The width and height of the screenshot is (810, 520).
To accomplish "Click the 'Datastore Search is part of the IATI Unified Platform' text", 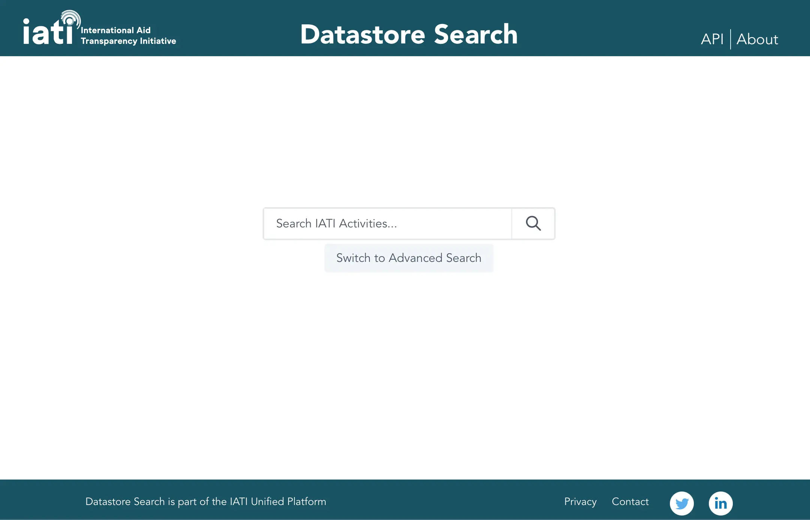I will coord(206,502).
